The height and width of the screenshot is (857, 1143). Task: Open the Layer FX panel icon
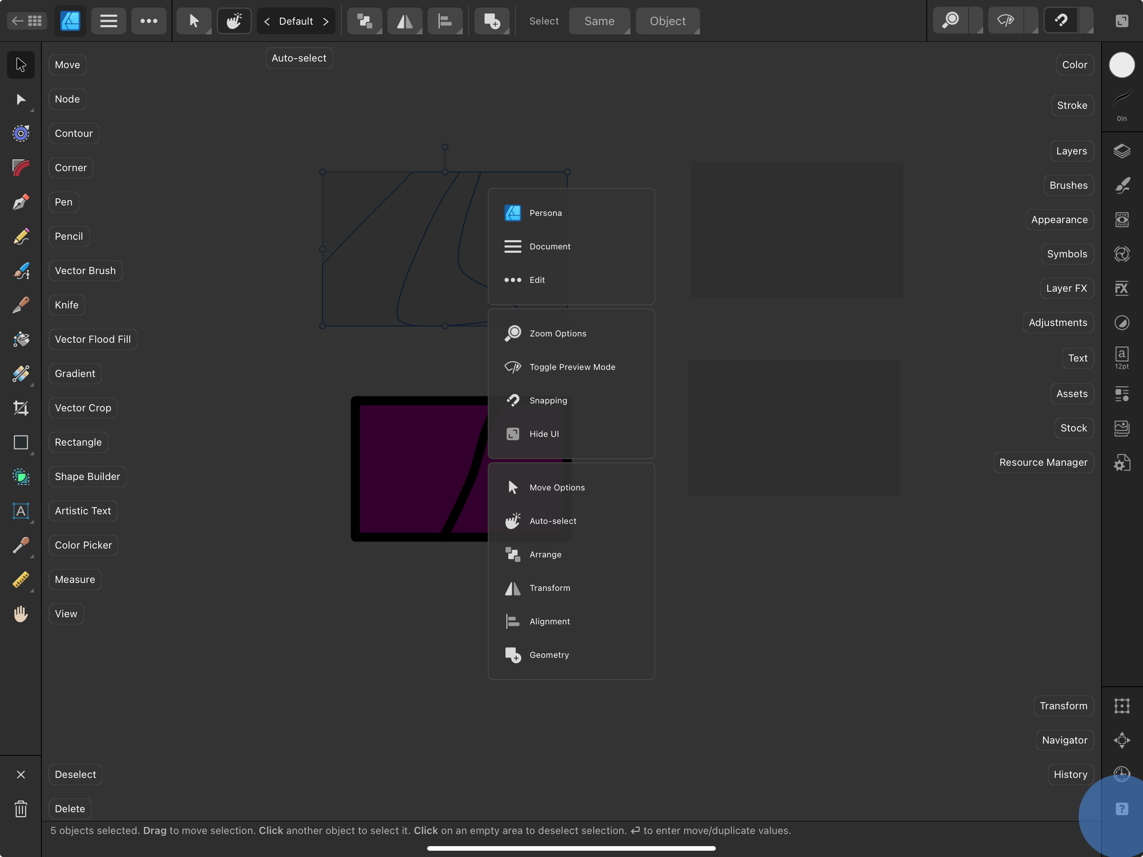tap(1122, 288)
